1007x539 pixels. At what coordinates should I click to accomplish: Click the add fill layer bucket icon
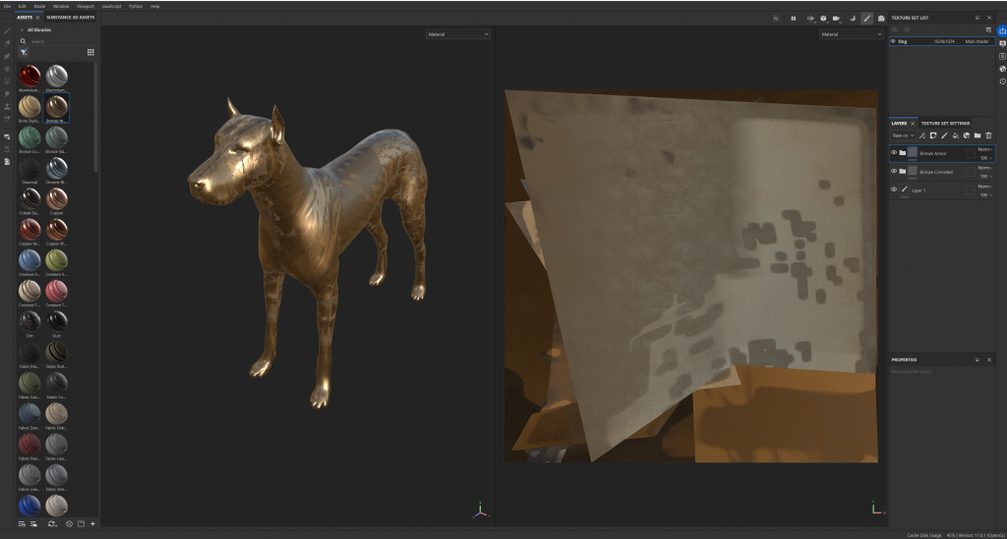[x=955, y=135]
